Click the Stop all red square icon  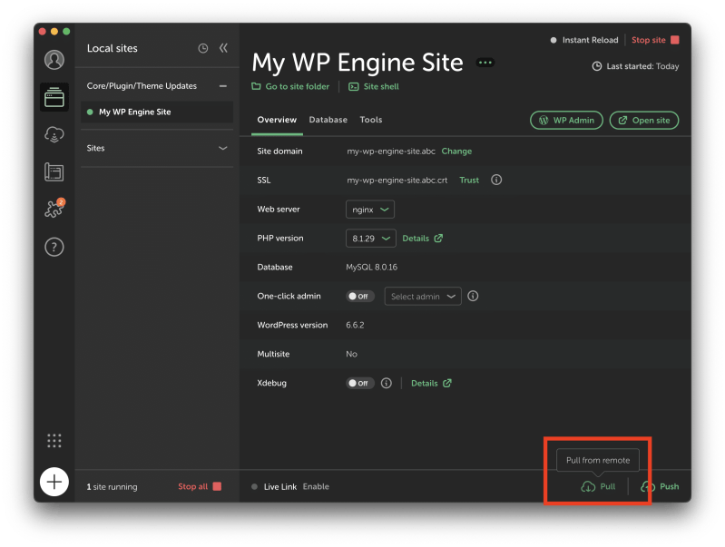217,486
